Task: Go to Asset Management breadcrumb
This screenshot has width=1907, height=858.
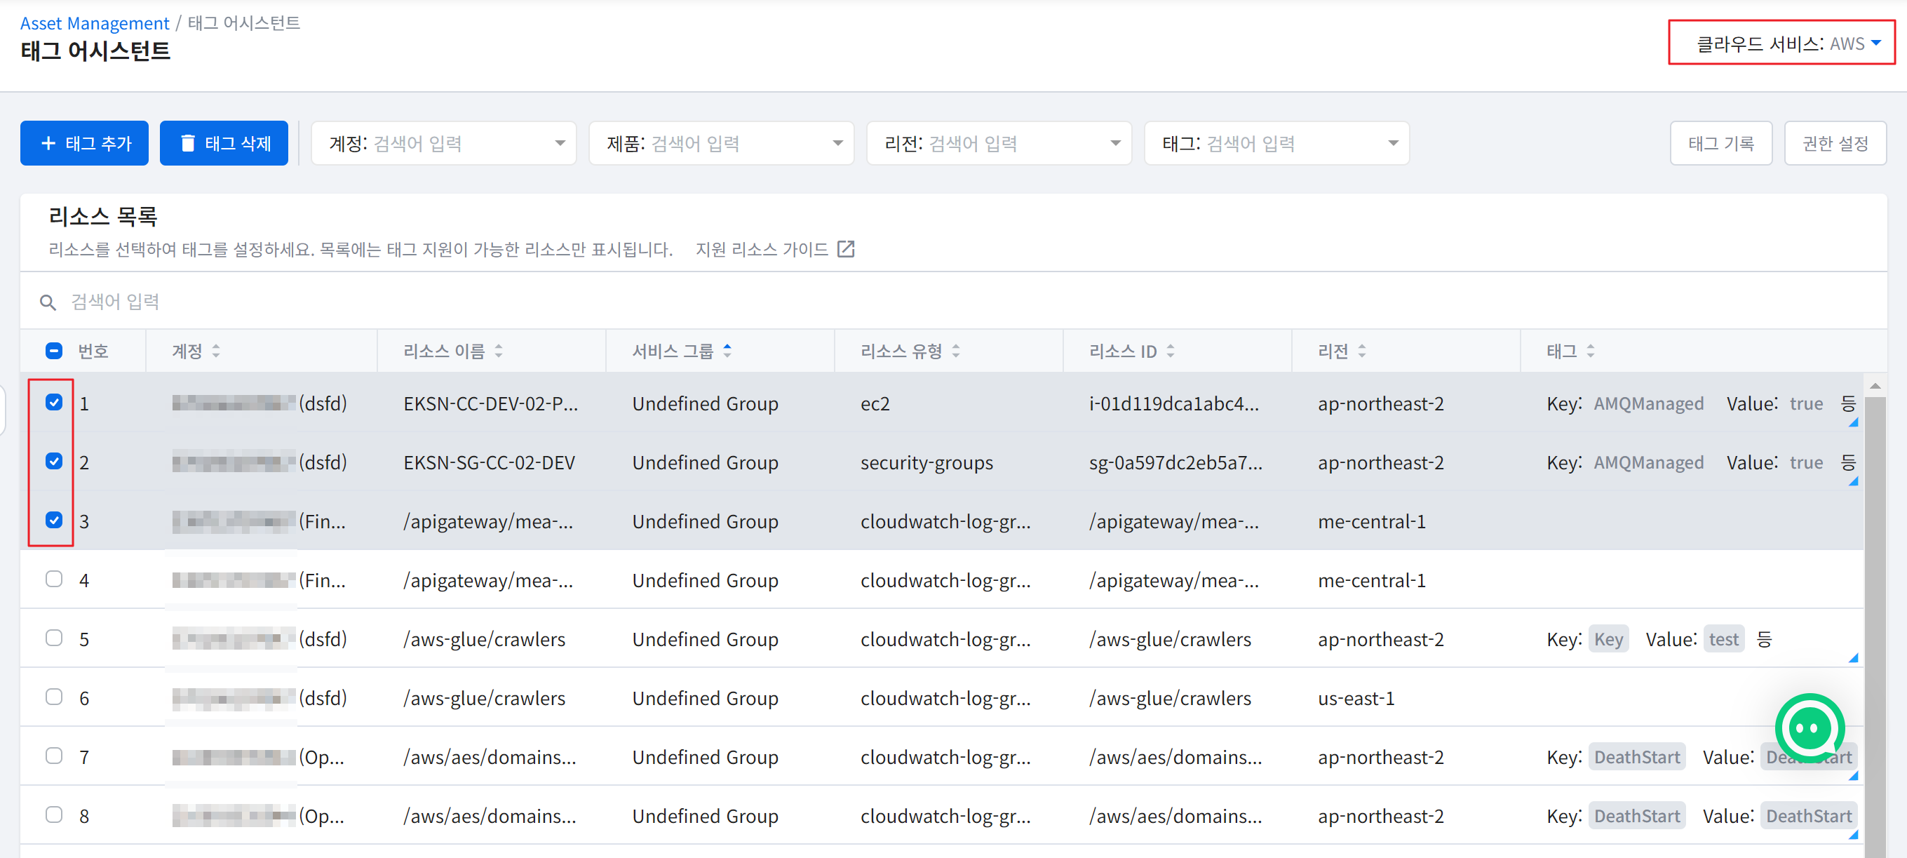Action: pos(94,23)
